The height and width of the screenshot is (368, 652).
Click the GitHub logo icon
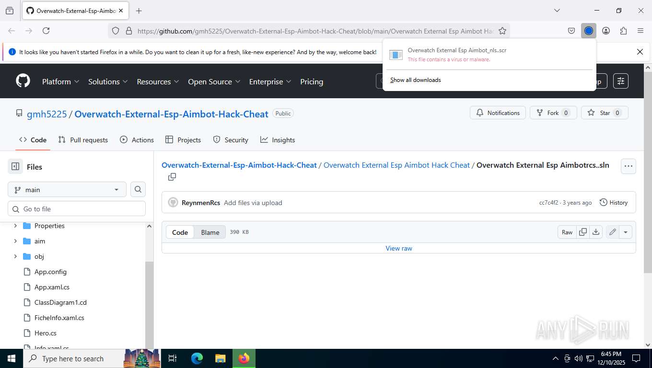click(x=23, y=80)
